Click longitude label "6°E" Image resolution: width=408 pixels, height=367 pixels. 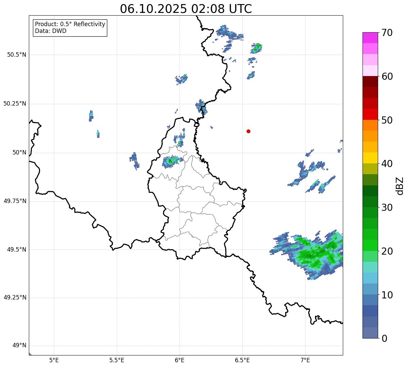click(180, 360)
